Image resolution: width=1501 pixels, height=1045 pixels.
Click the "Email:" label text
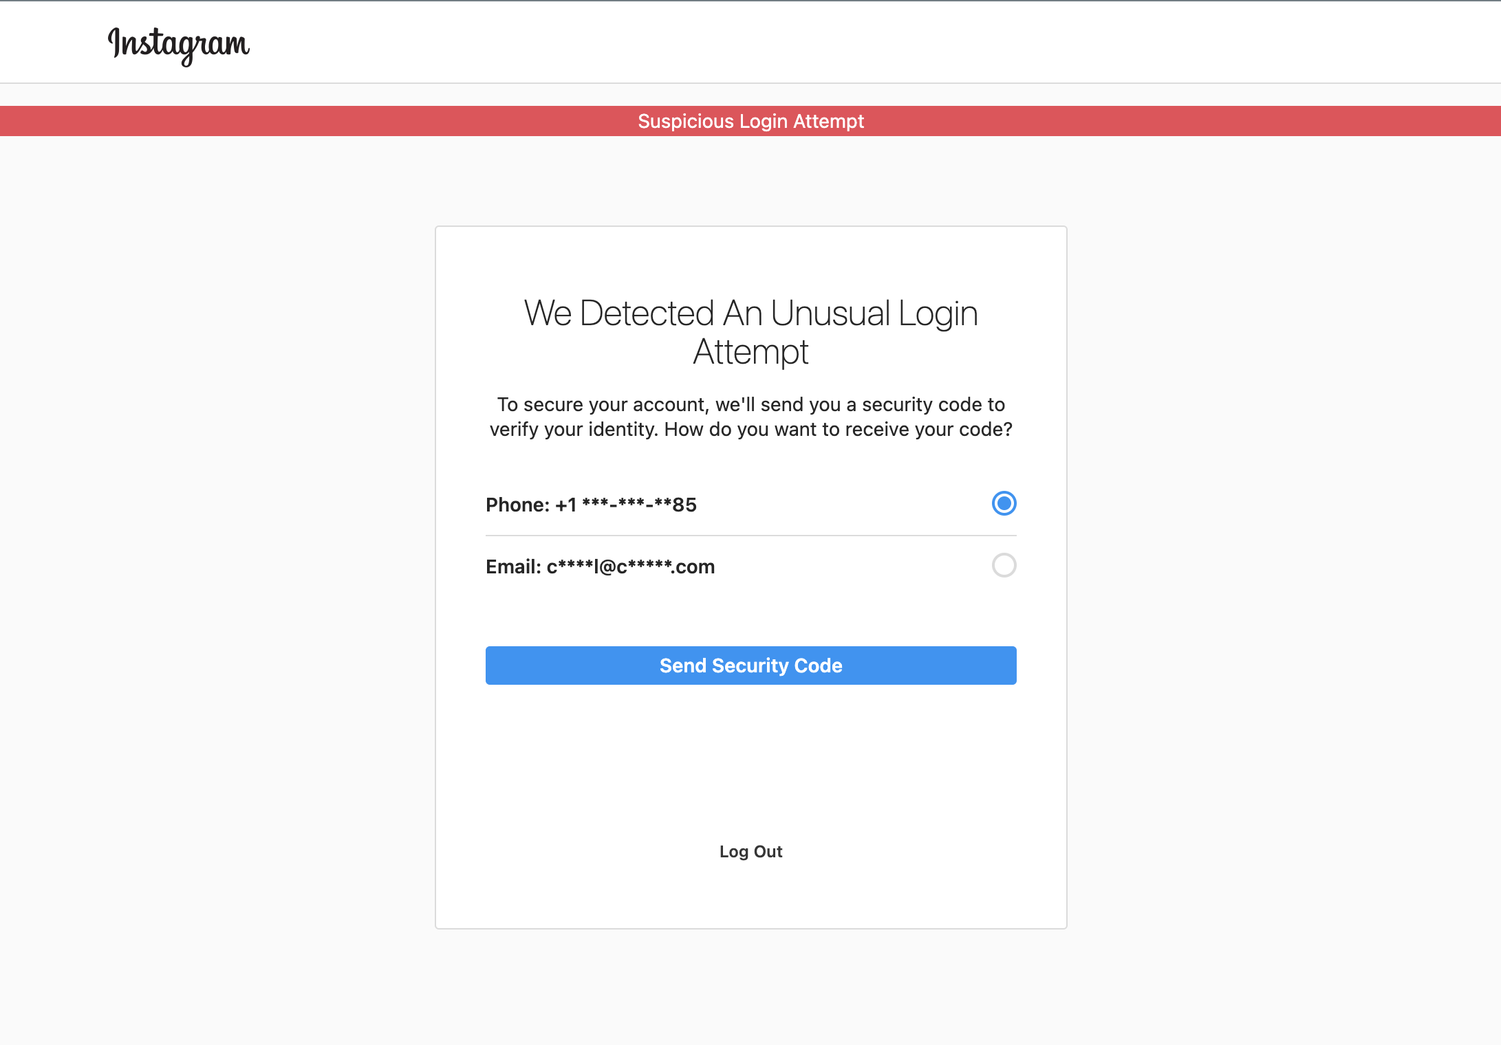coord(513,566)
